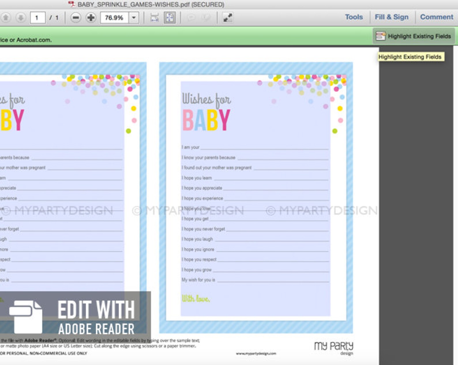Screen dimensions: 458x365
Task: Open the Comment pane
Action: coord(437,17)
